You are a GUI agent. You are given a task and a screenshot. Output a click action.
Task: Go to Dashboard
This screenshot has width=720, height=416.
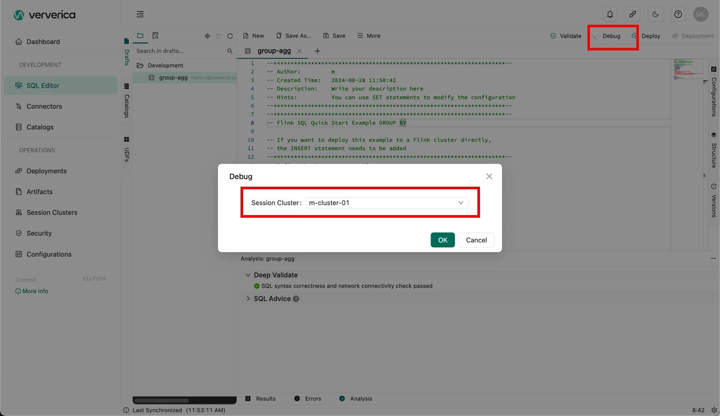(x=61, y=42)
